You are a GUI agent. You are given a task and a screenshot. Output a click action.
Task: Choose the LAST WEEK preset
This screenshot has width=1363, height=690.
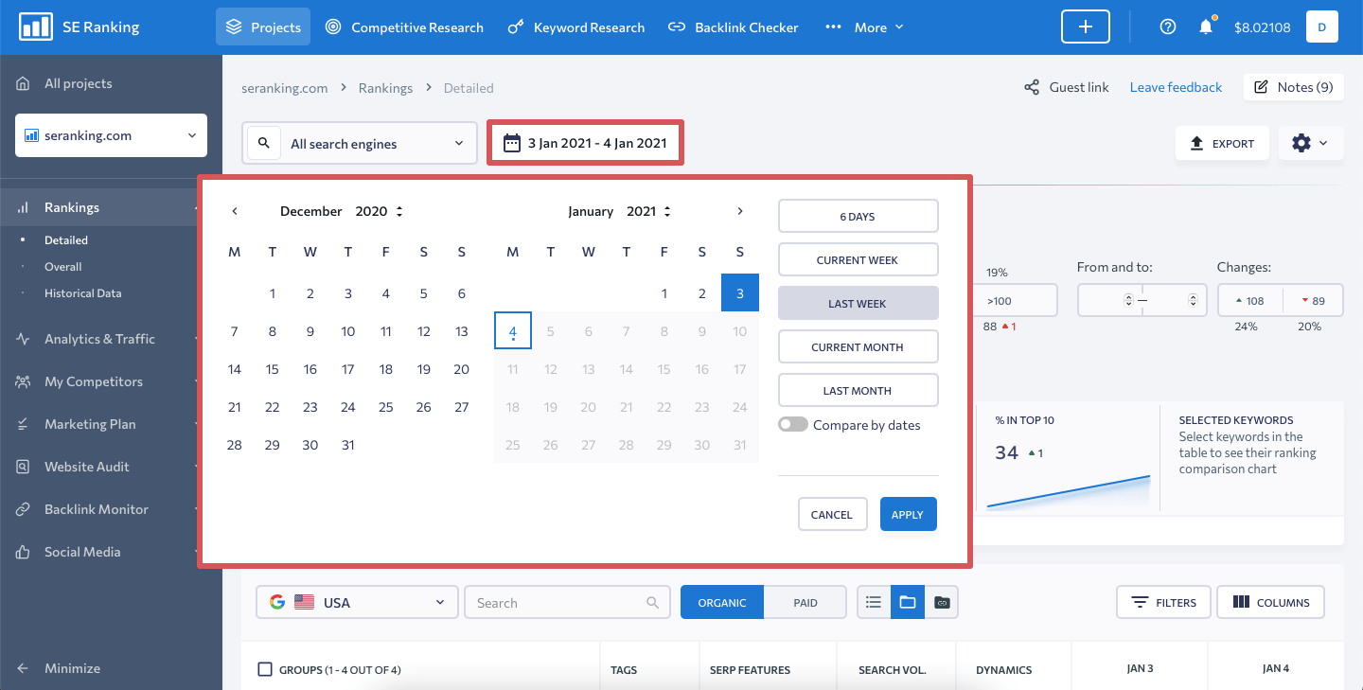(858, 304)
